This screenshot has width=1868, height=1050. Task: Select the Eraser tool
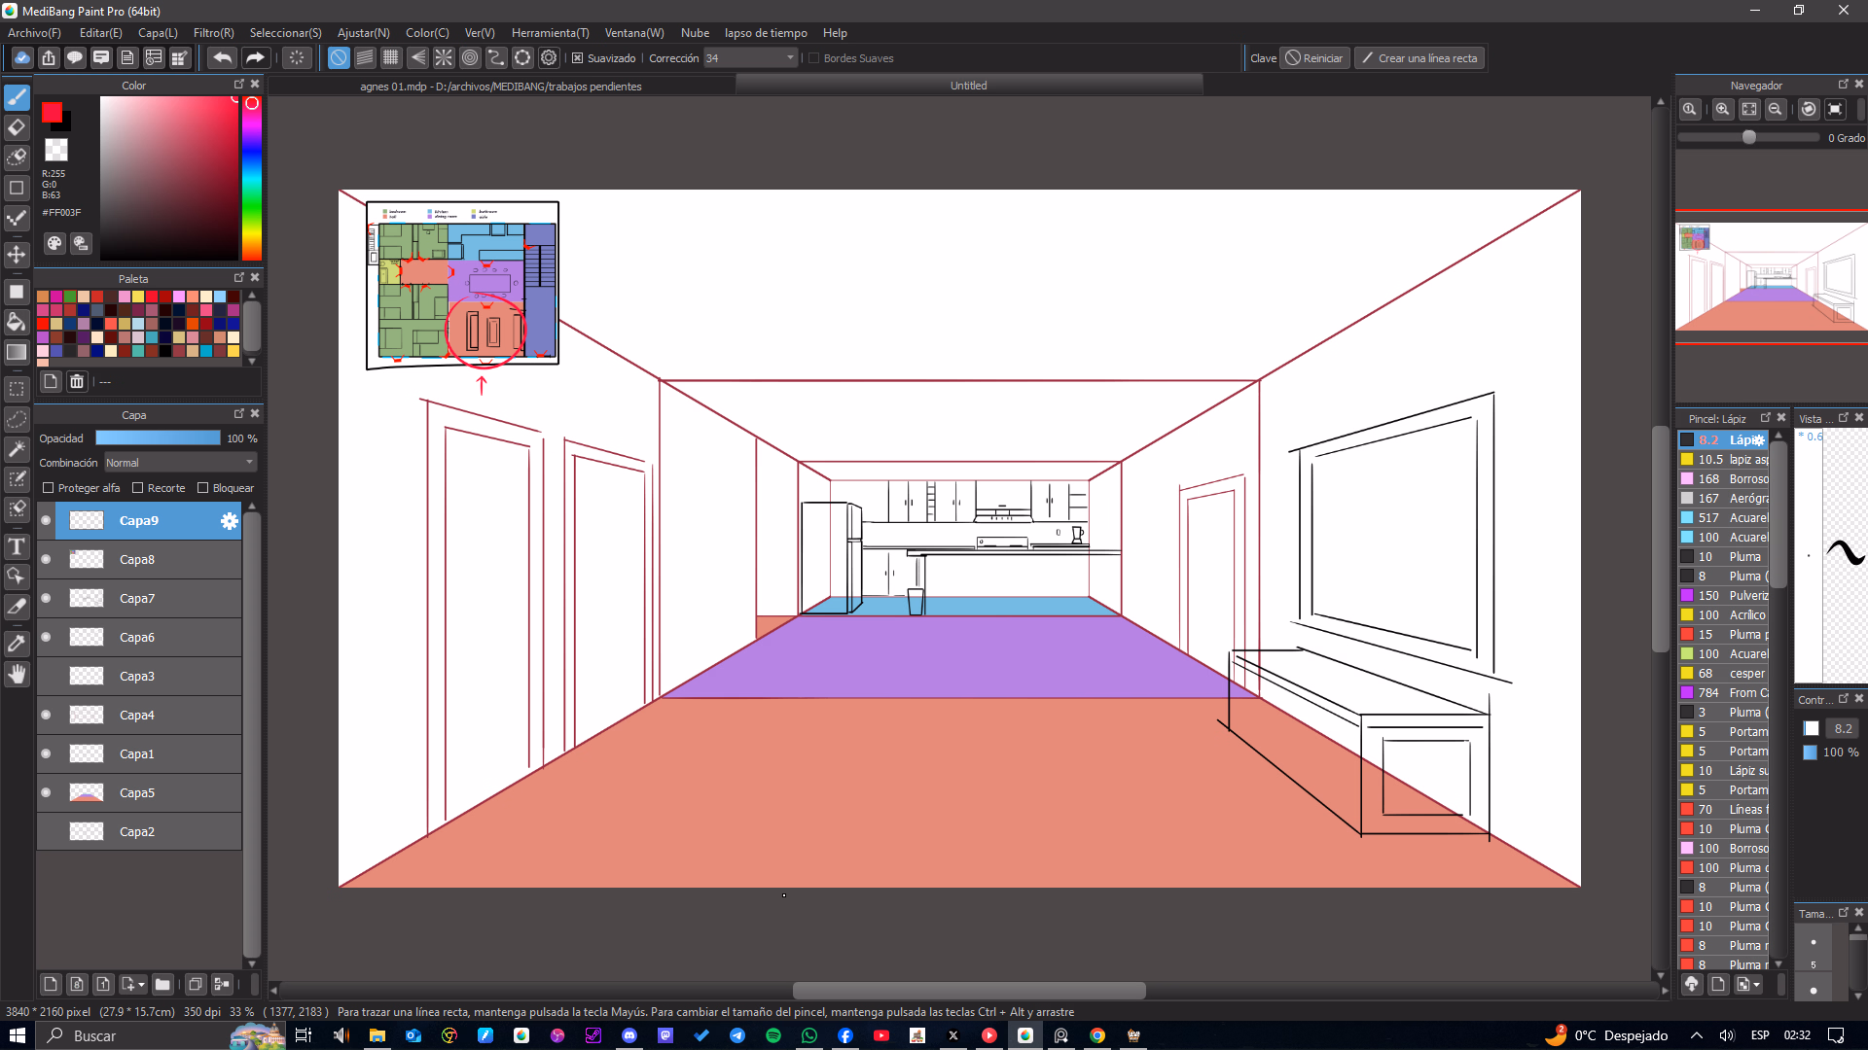tap(17, 127)
